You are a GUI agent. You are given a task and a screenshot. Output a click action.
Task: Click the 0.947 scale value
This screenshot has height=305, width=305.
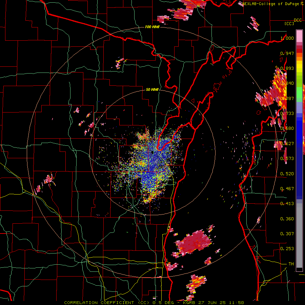tap(287, 53)
